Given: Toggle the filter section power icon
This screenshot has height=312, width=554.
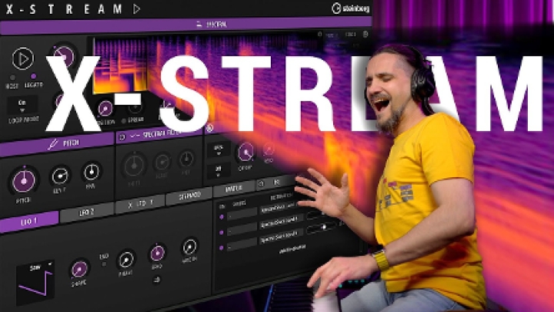Looking at the screenshot, I should click(x=209, y=128).
